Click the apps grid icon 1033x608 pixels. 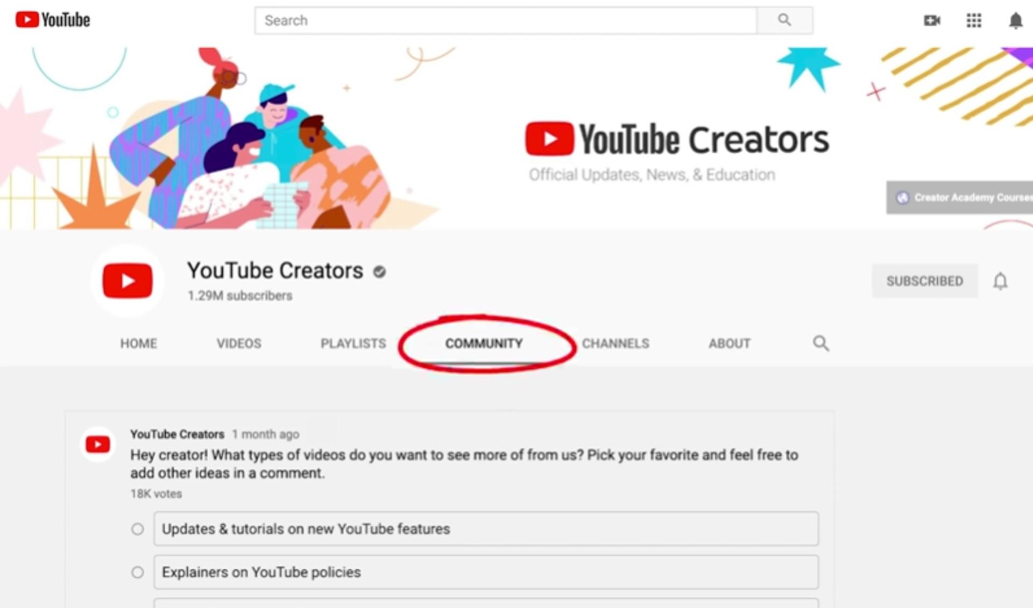[973, 20]
